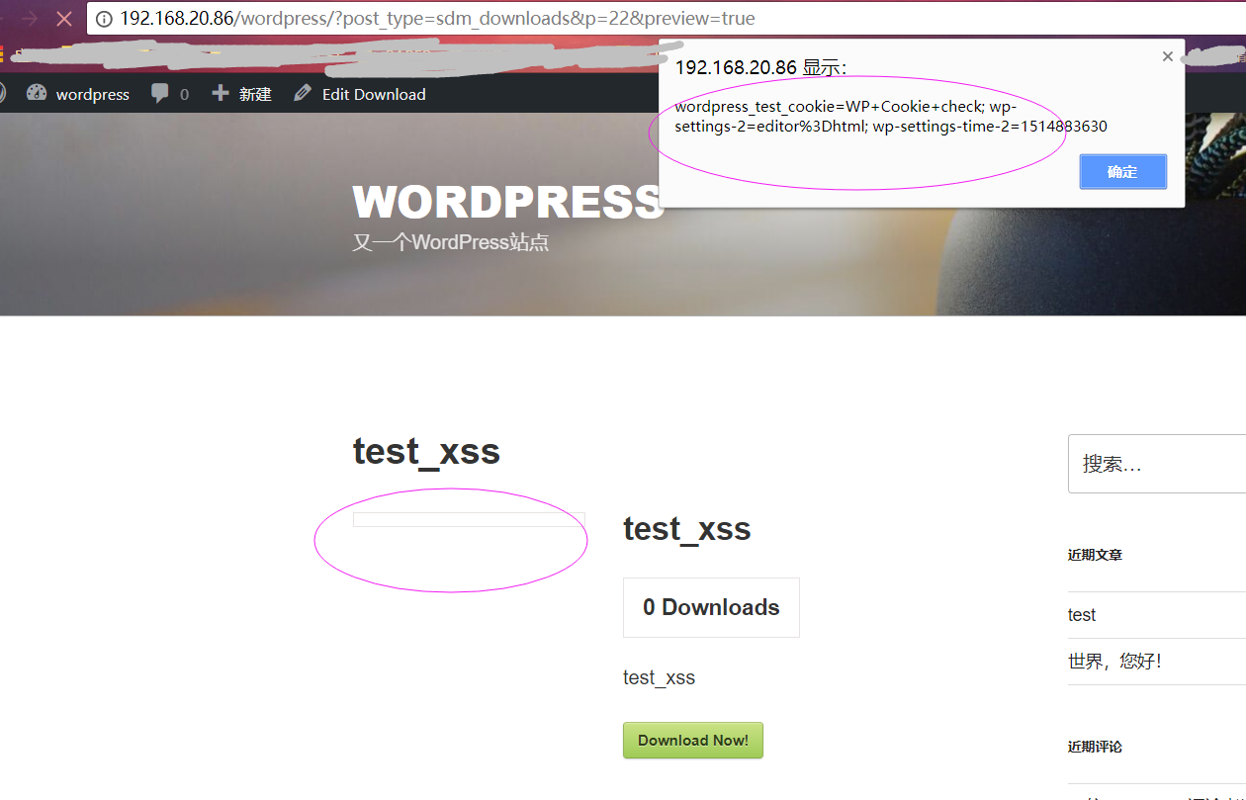Stop page loading with X icon

point(64,18)
